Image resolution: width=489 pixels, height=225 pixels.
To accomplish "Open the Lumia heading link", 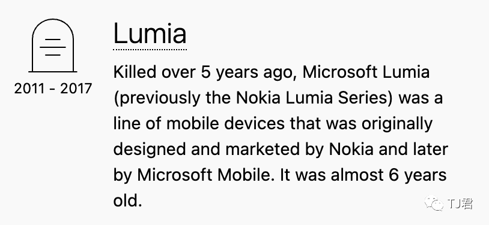I will pyautogui.click(x=150, y=34).
